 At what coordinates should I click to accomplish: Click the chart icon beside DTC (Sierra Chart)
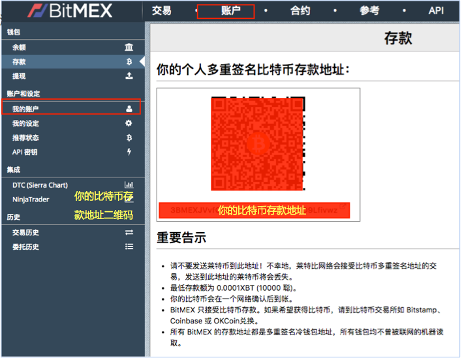pyautogui.click(x=129, y=185)
